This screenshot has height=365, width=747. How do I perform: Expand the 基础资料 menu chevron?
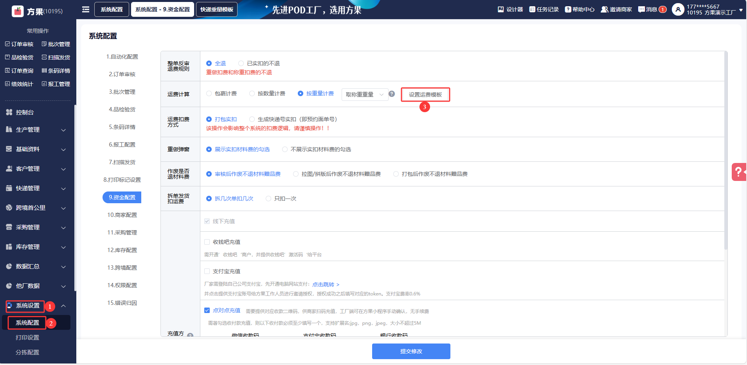coord(63,149)
